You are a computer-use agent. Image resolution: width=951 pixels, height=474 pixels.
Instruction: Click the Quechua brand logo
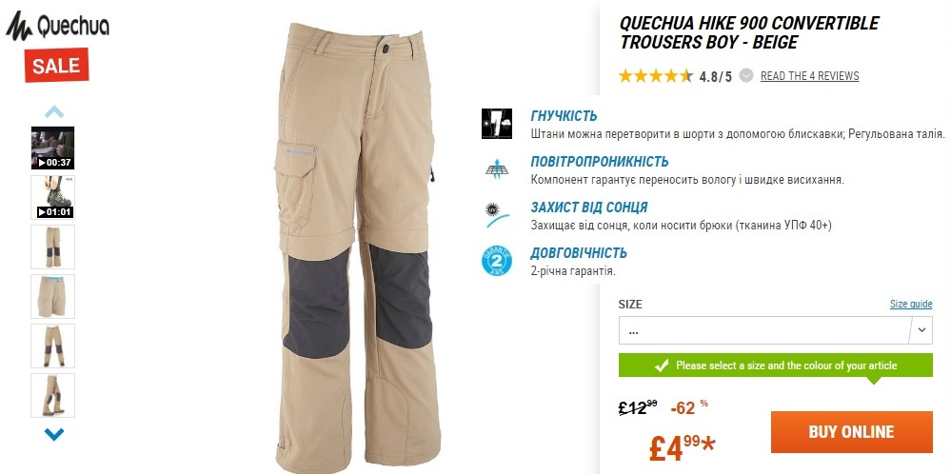pyautogui.click(x=58, y=27)
